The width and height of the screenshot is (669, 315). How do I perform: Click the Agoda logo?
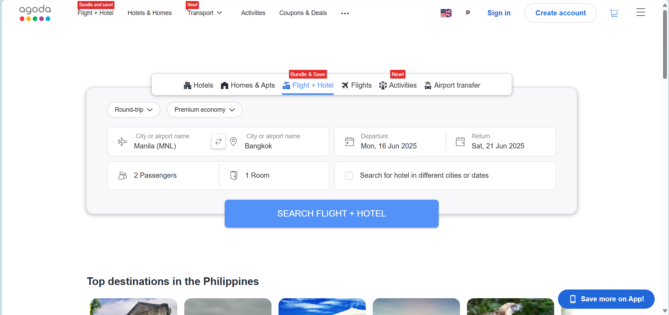click(x=35, y=13)
